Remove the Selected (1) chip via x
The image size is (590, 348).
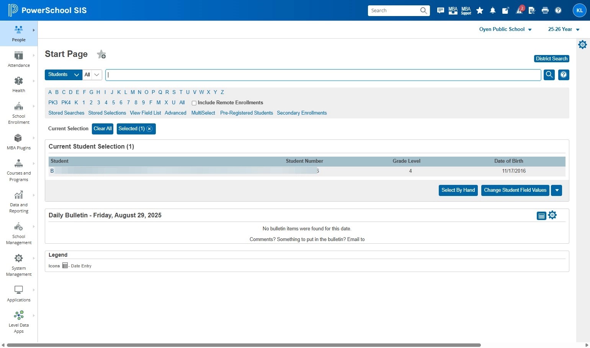point(149,129)
